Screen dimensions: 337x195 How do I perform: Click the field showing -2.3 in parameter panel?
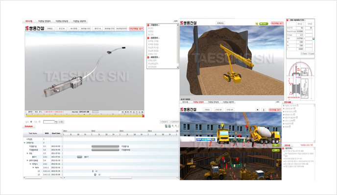click(300, 35)
